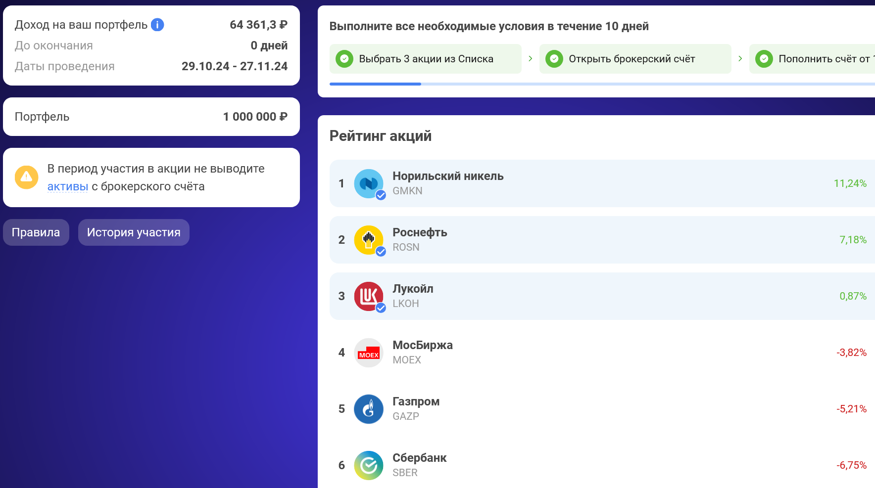This screenshot has height=488, width=875.
Task: Select the 'Норильский никель' stock row
Action: (x=602, y=183)
